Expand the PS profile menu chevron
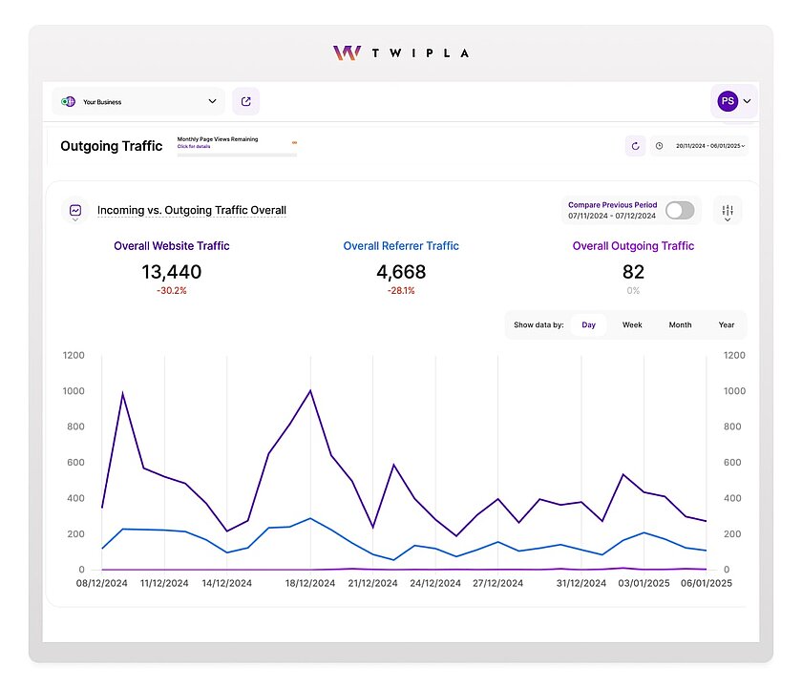This screenshot has width=802, height=687. [747, 100]
